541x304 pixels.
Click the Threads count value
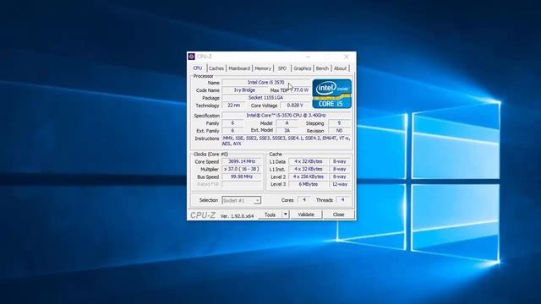[x=342, y=199]
